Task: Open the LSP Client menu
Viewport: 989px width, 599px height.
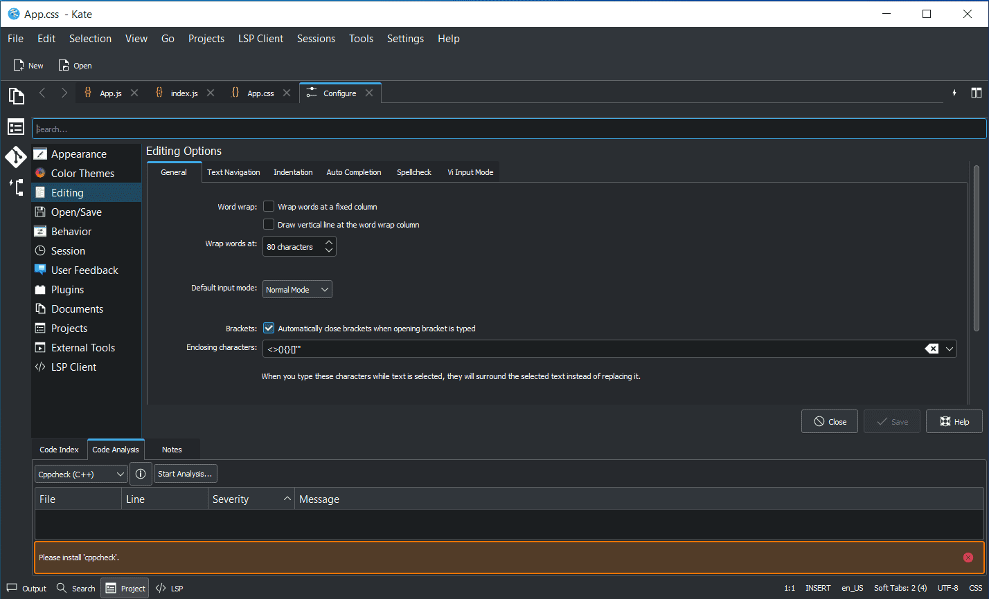Action: tap(260, 39)
